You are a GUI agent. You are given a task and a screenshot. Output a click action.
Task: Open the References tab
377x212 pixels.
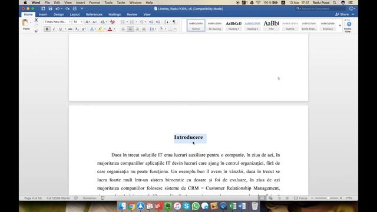94,14
